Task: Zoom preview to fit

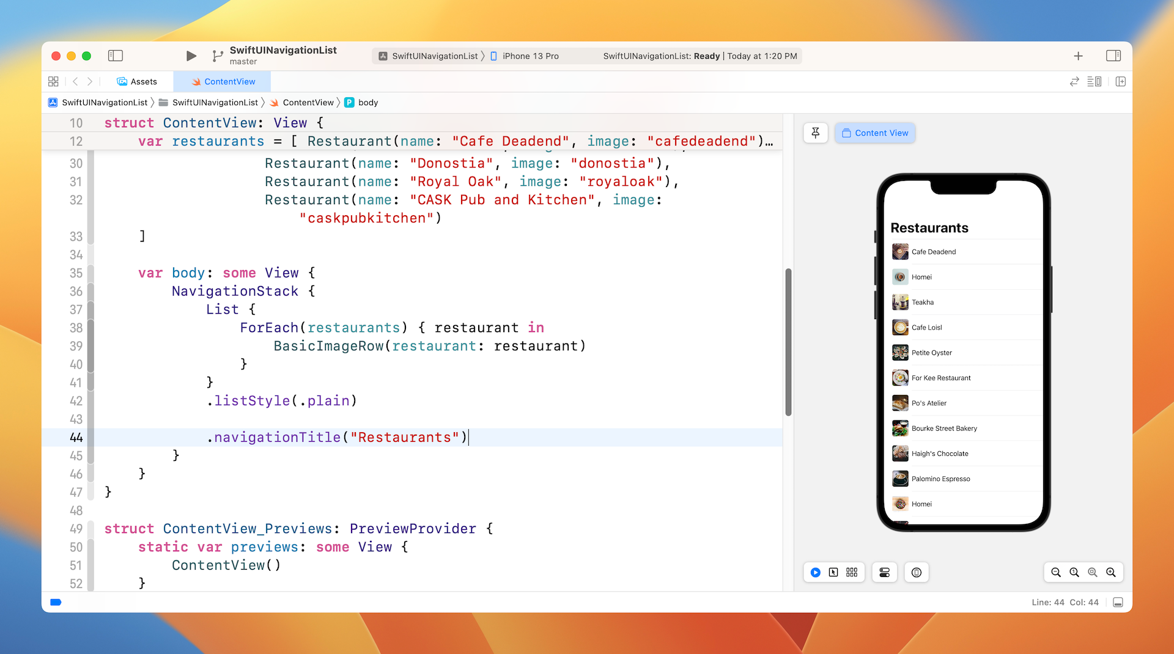Action: pyautogui.click(x=1093, y=572)
